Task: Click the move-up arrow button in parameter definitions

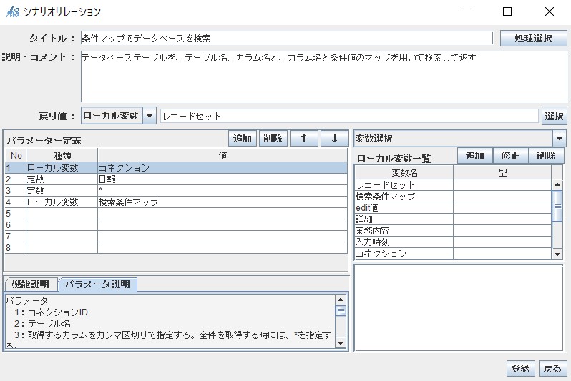Action: tap(304, 139)
